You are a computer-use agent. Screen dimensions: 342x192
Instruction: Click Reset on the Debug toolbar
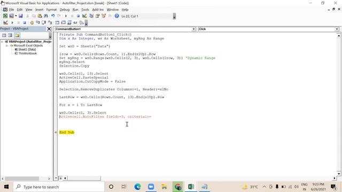coord(25,22)
